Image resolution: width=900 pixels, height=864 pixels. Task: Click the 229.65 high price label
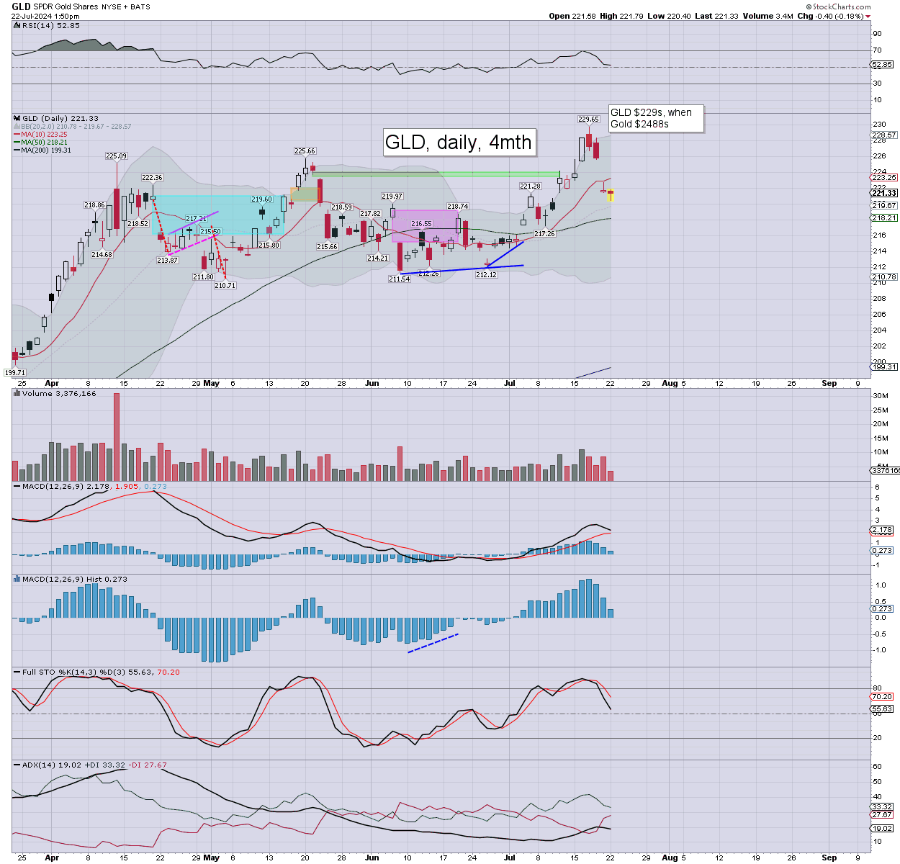588,120
